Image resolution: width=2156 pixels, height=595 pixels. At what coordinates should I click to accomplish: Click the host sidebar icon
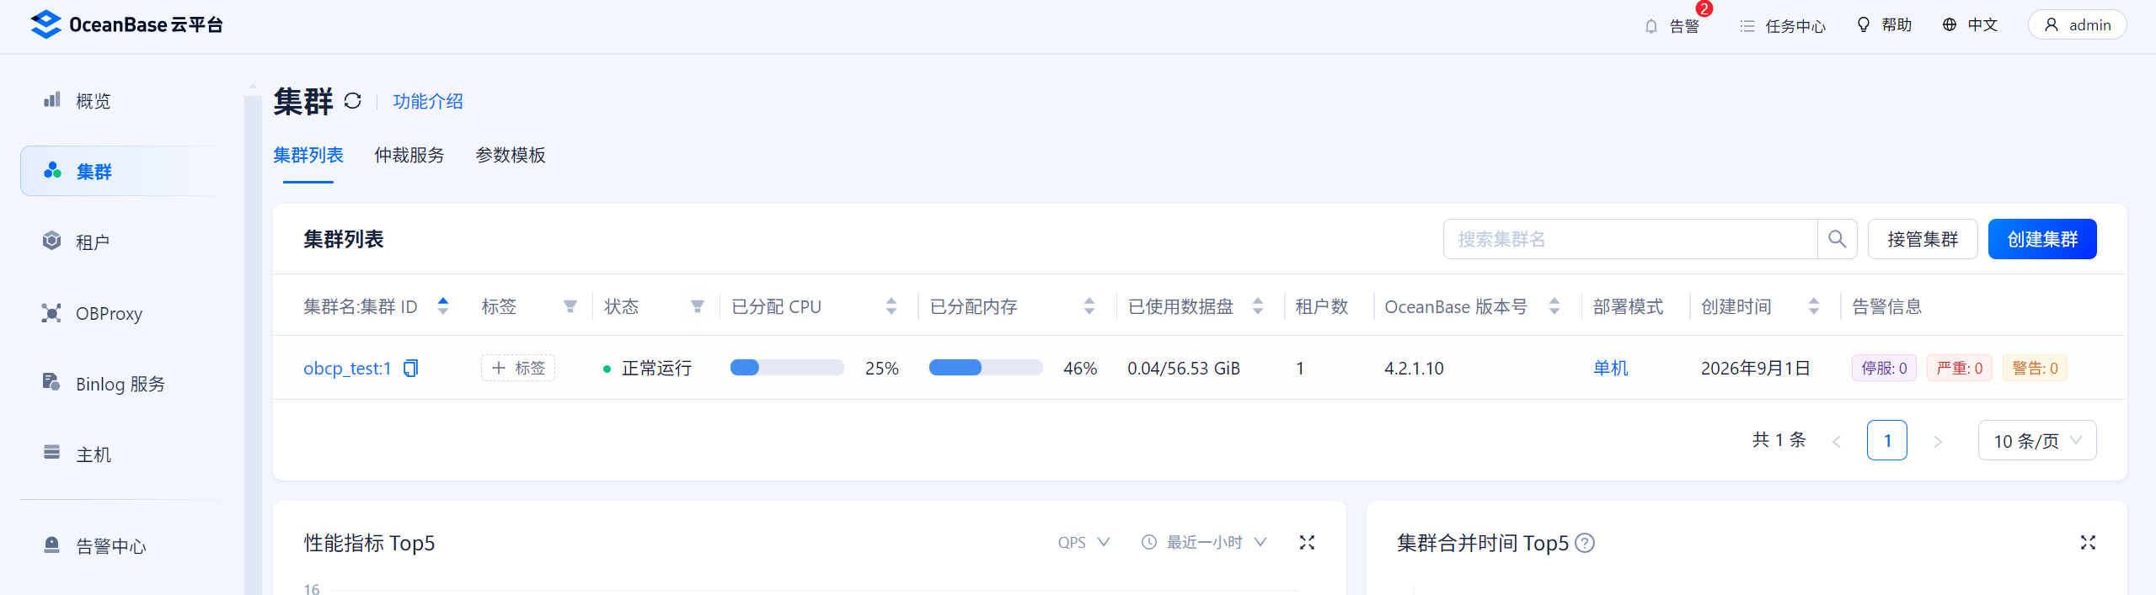tap(51, 453)
